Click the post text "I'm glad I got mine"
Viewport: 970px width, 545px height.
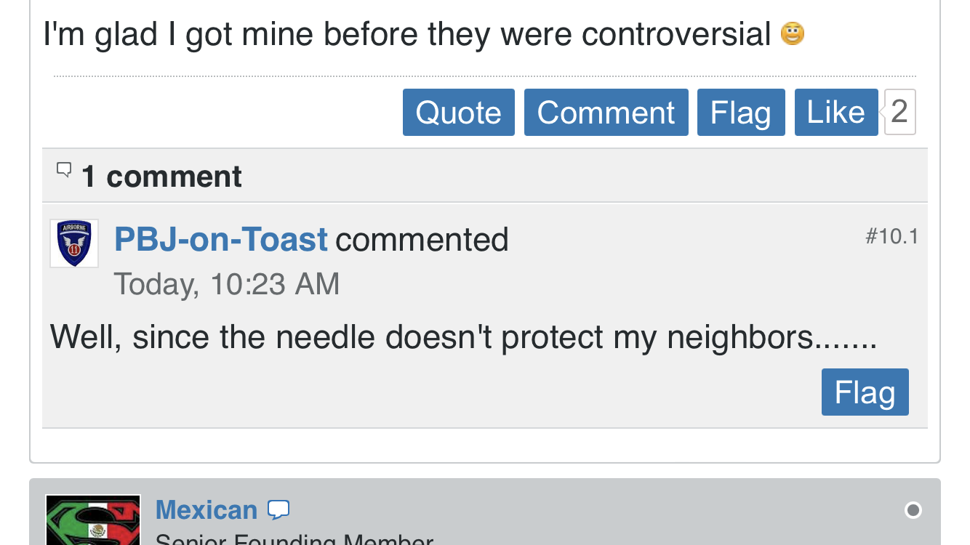click(406, 34)
